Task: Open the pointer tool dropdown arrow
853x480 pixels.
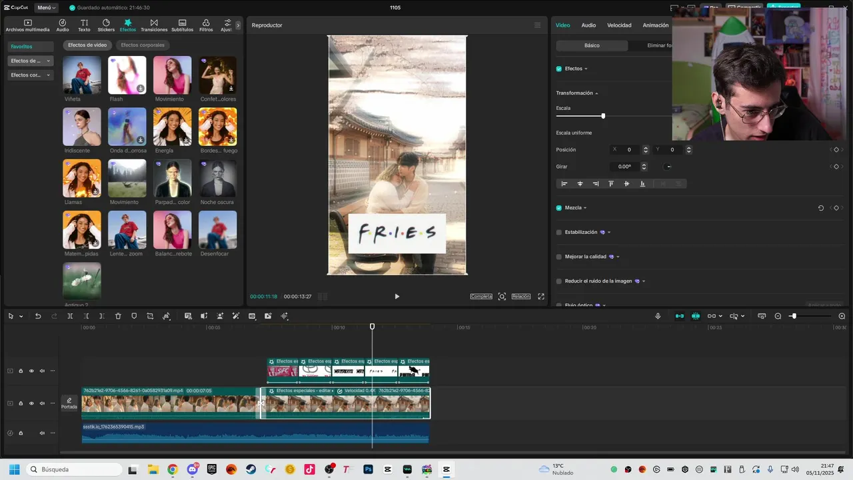Action: [x=21, y=316]
